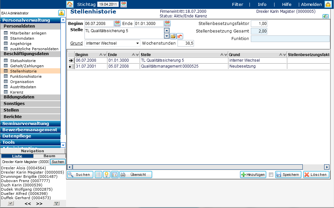Click the folder icon next to Stelle
The height and width of the screenshot is (208, 334).
tap(173, 36)
